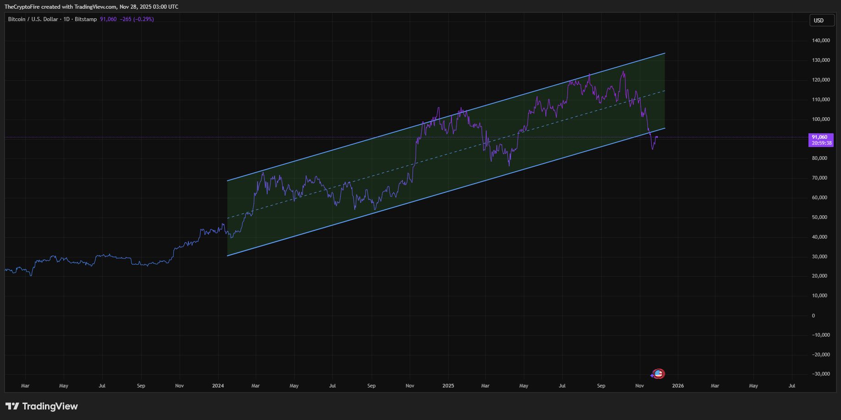
Task: Select the channel's upper blue trendline end
Action: [x=665, y=53]
